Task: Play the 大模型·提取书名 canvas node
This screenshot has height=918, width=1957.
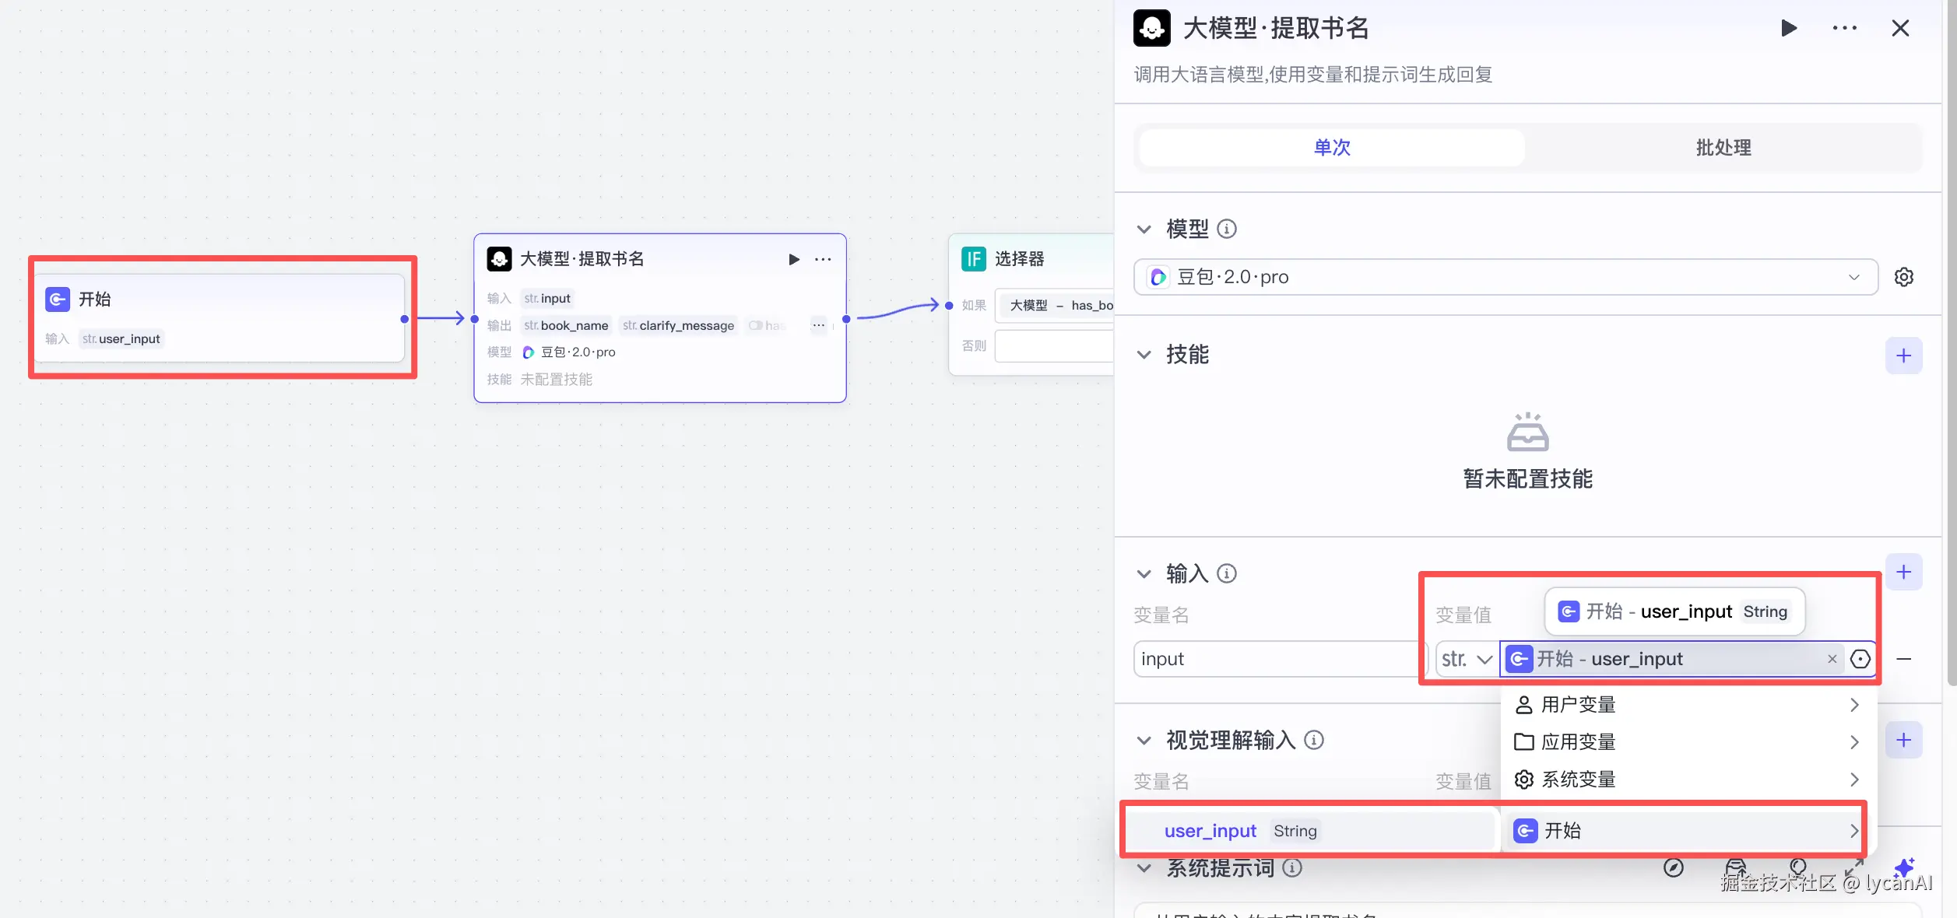Action: (793, 259)
